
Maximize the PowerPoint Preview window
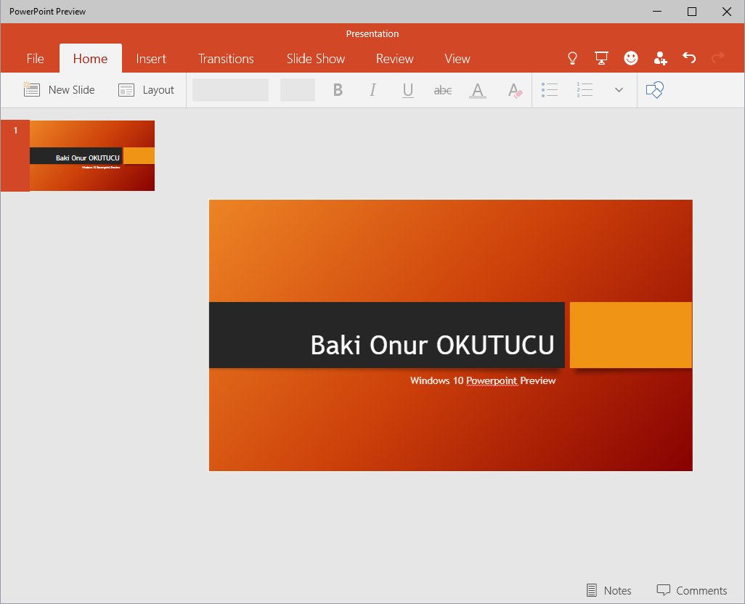click(692, 12)
